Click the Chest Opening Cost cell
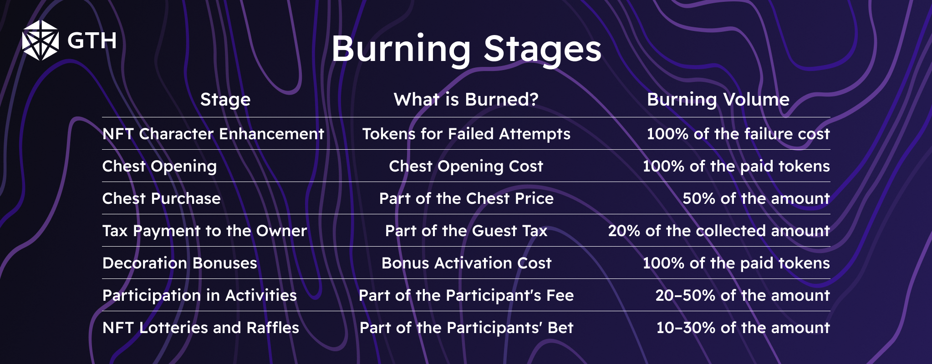This screenshot has width=932, height=364. point(466,166)
